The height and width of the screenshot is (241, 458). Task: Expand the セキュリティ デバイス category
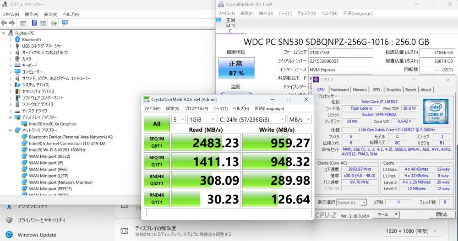[x=11, y=91]
